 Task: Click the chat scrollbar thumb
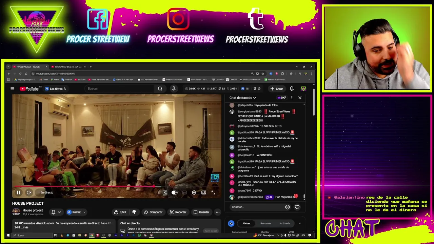pyautogui.click(x=304, y=197)
